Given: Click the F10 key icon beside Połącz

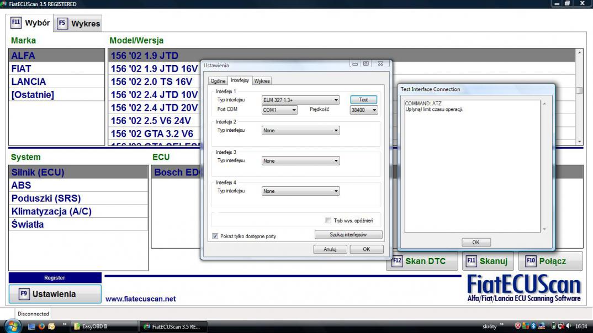Looking at the screenshot, I should point(531,261).
